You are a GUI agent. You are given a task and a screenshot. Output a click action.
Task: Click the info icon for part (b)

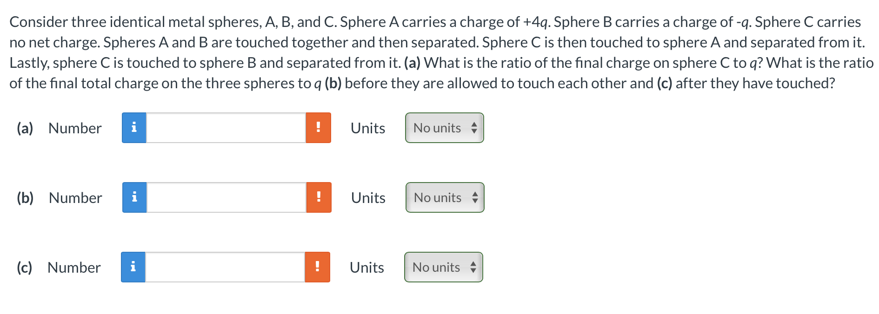(134, 197)
